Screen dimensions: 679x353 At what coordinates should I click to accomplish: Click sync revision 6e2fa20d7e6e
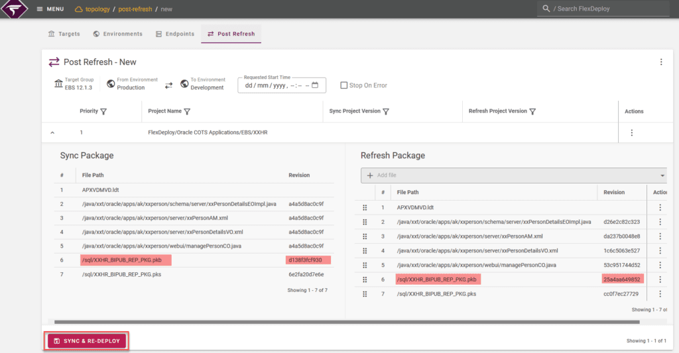point(306,274)
